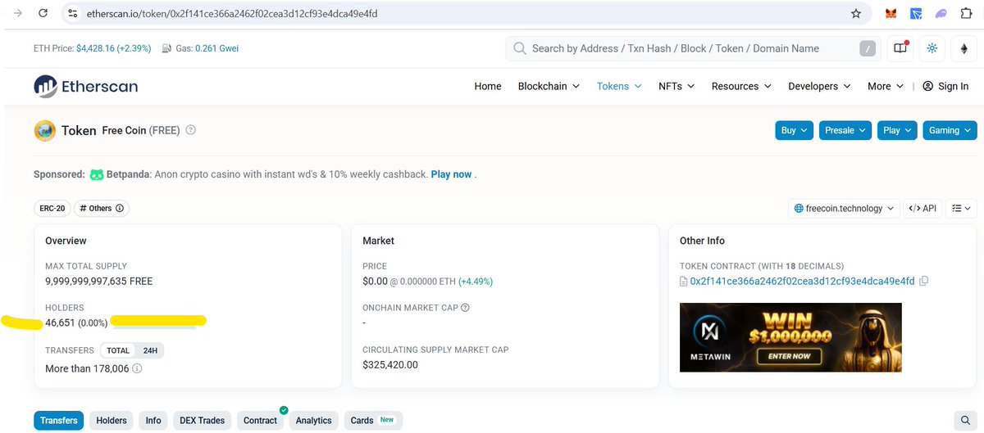Screen dimensions: 984x433
Task: Open the Play dropdown button
Action: pyautogui.click(x=897, y=130)
